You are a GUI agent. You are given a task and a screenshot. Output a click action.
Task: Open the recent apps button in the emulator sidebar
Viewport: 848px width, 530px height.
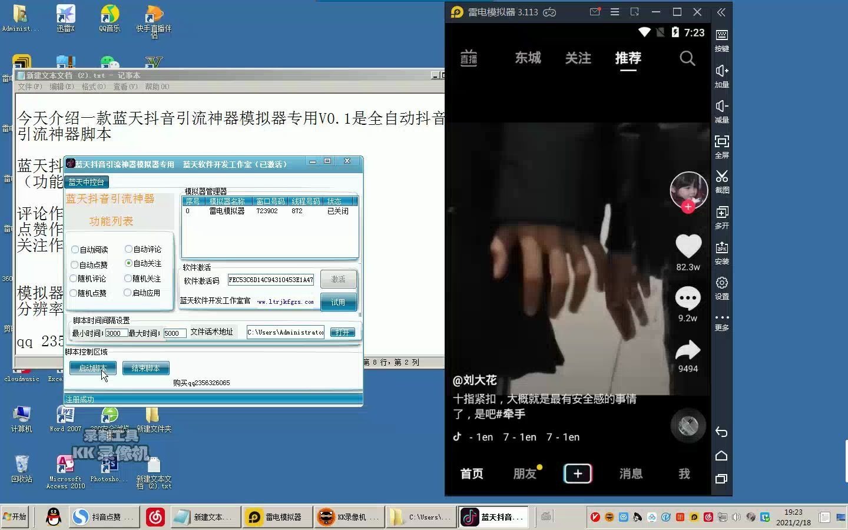click(x=721, y=479)
